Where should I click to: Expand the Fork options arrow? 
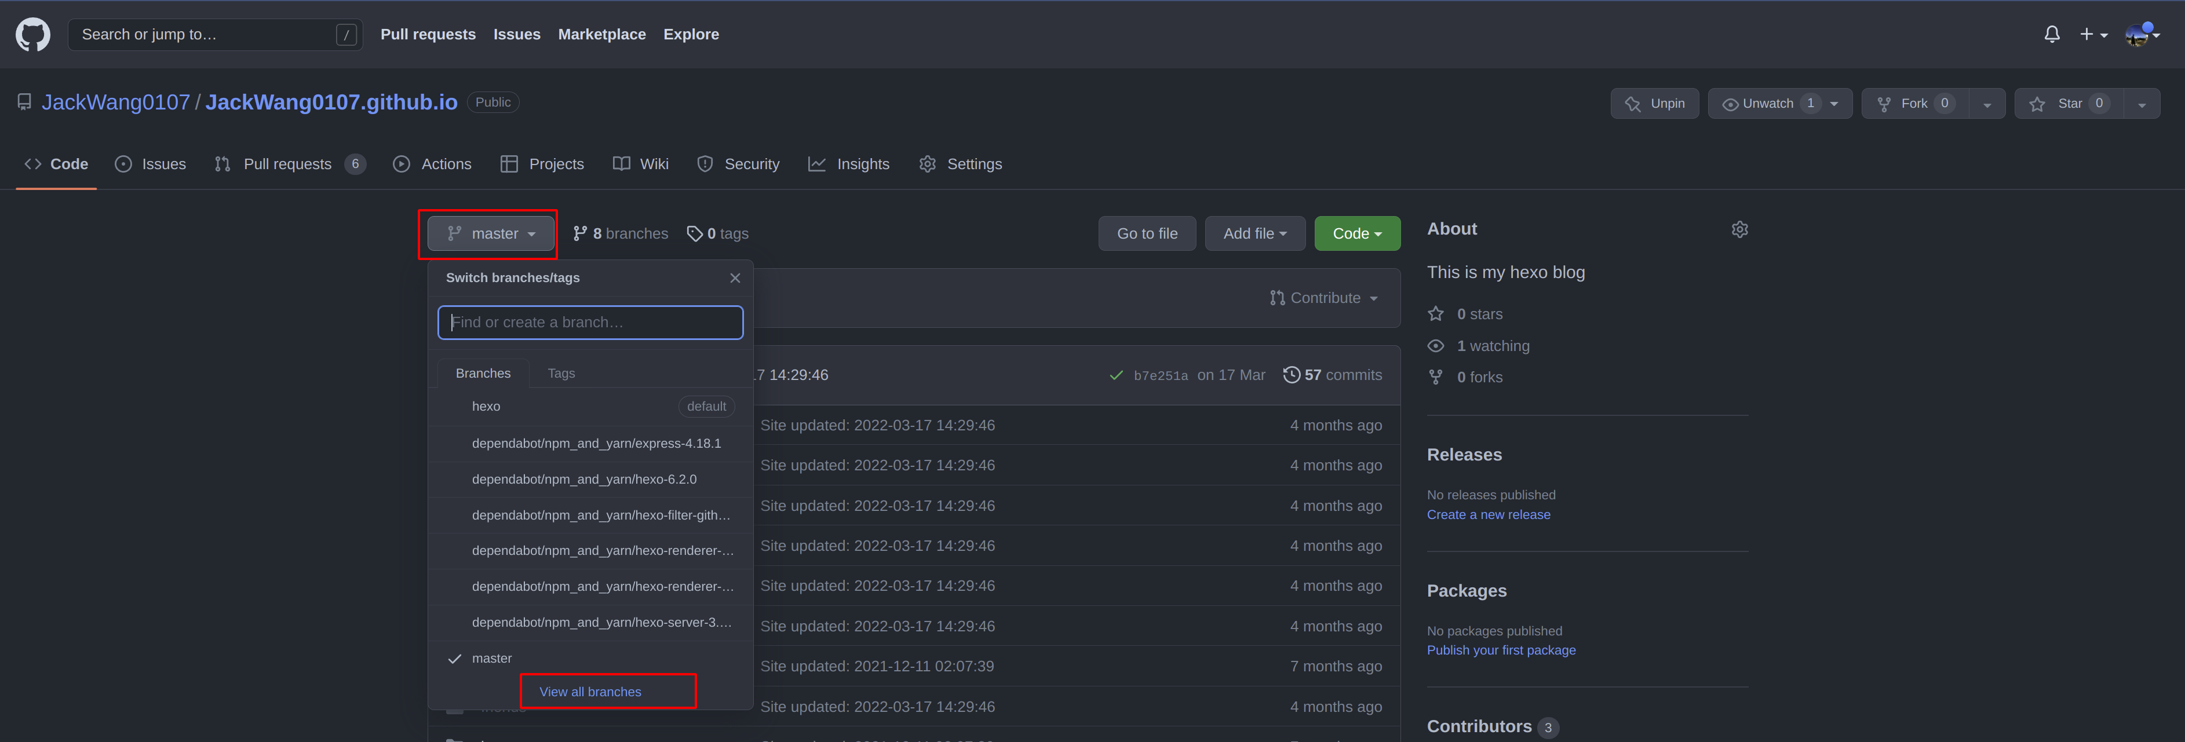pyautogui.click(x=1987, y=104)
